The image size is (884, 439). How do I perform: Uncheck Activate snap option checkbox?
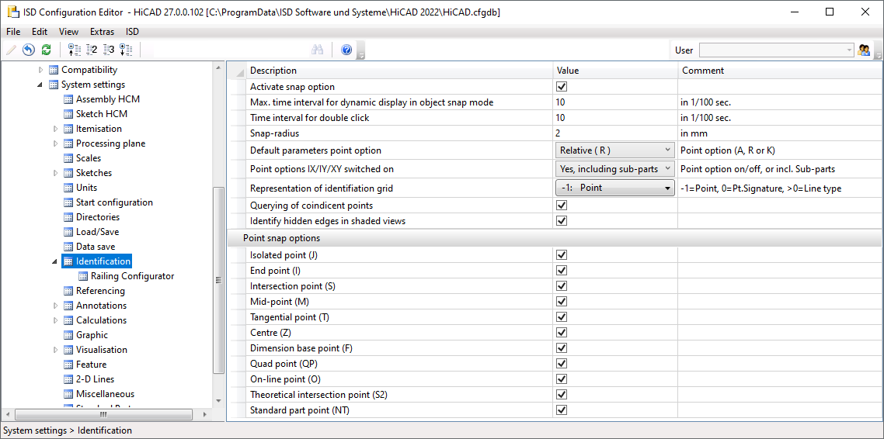click(x=562, y=87)
